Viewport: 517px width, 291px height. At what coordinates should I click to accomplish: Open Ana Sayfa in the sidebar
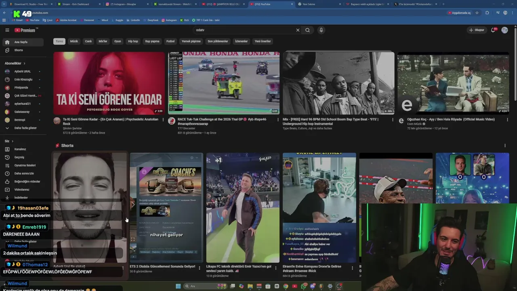pos(23,42)
